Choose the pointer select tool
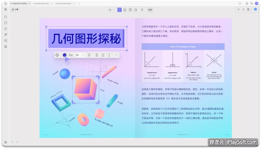 [110, 10]
